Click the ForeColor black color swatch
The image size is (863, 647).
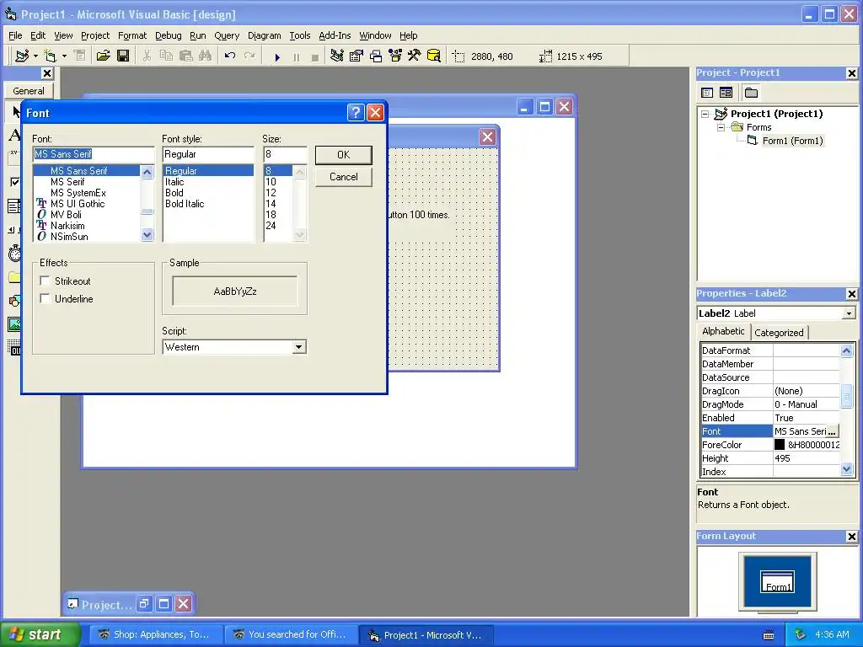coord(780,445)
